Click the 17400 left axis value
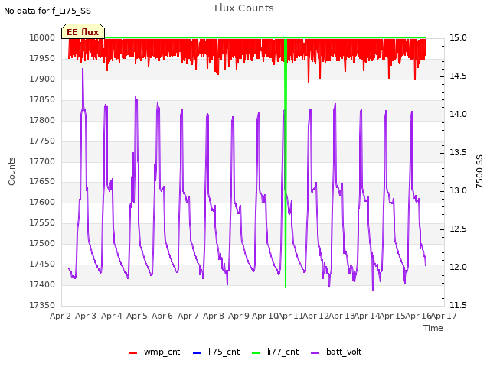The width and height of the screenshot is (490, 367). click(42, 284)
